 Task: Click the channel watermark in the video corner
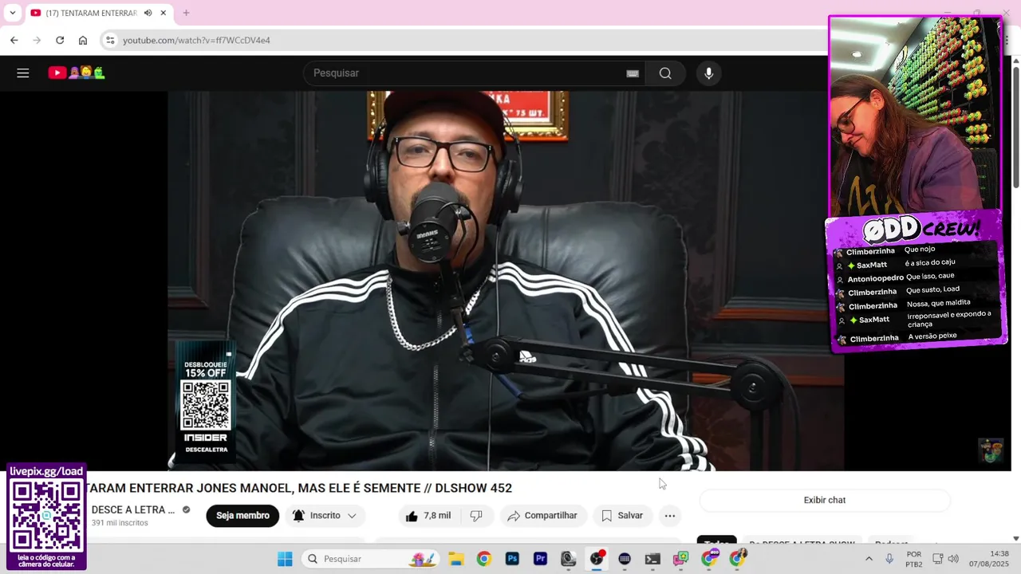coord(991,450)
